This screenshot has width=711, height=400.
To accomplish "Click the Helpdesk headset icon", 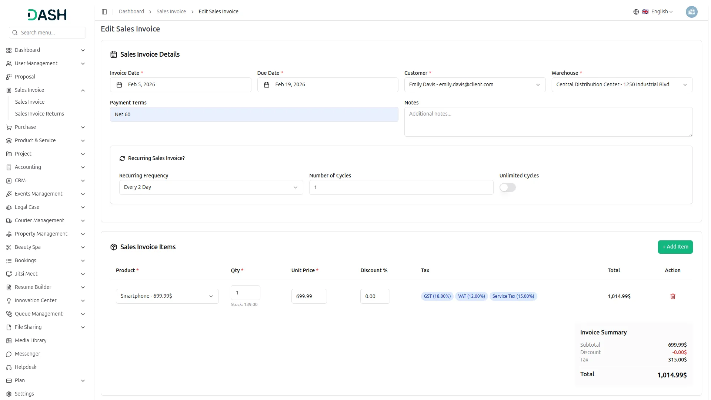I will coord(9,367).
